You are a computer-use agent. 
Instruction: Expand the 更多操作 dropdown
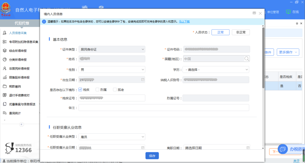pyautogui.click(x=288, y=52)
